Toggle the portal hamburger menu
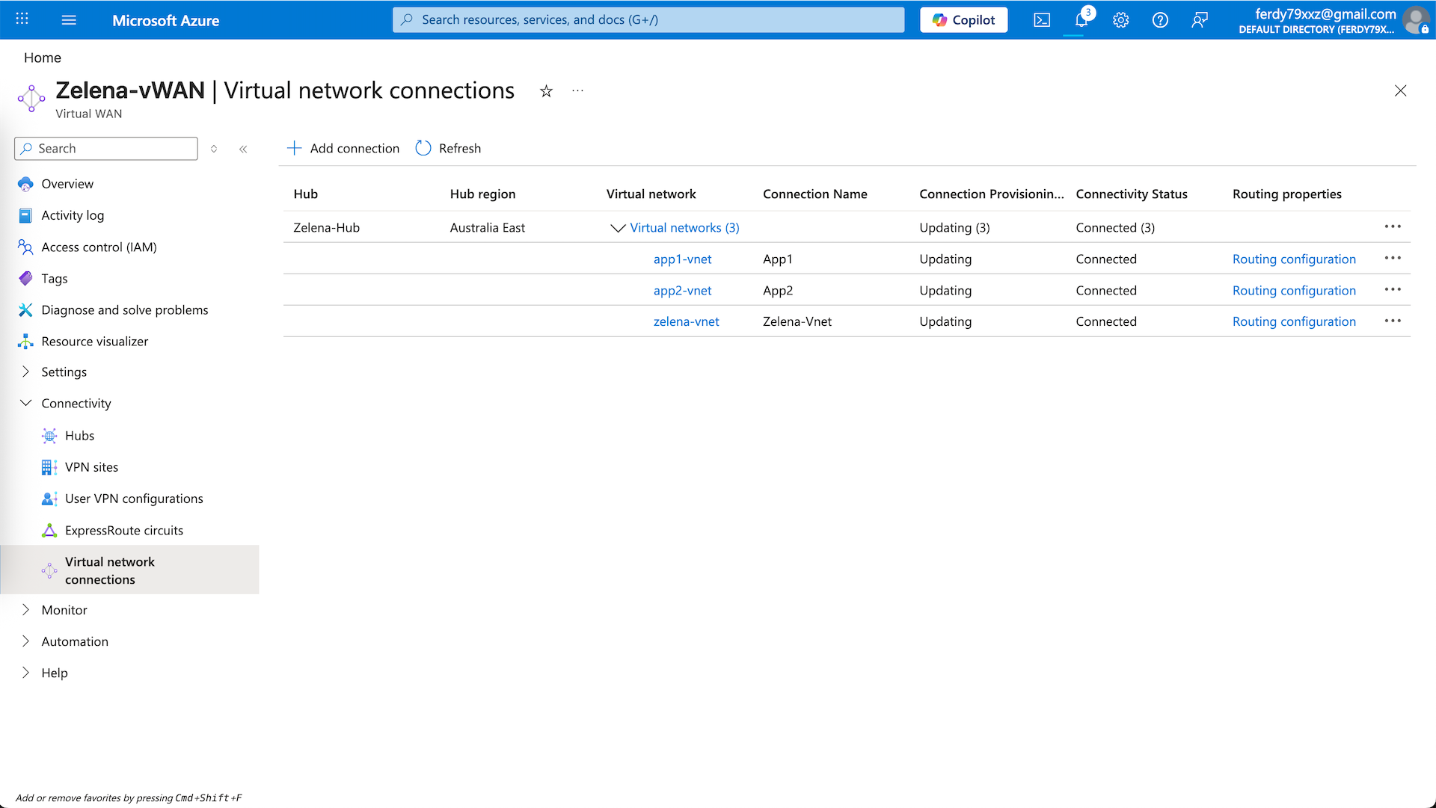The height and width of the screenshot is (808, 1436). (x=69, y=20)
